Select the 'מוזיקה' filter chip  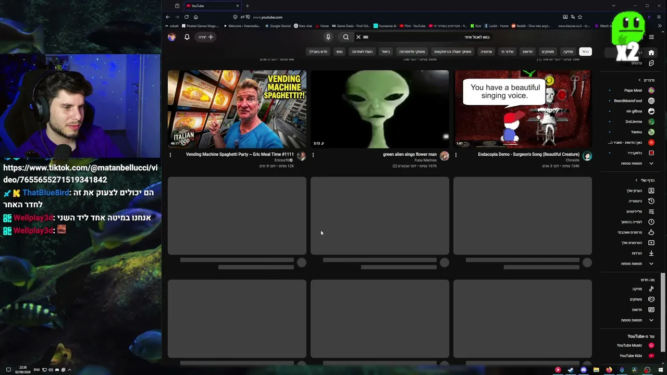coord(568,52)
